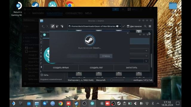Open the Bluetooth tray icon
Screen dimensions: 191x107
[x=153, y=103]
